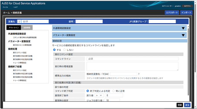The image size is (197, 109).
Task: Select 共通環境変数設定 in the outline
Action: (17, 34)
